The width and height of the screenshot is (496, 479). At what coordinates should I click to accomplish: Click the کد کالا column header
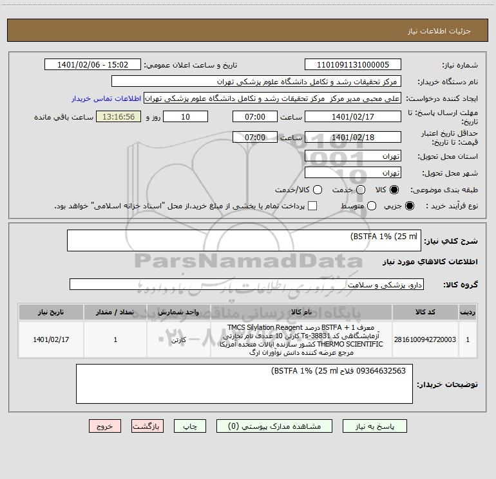[425, 312]
